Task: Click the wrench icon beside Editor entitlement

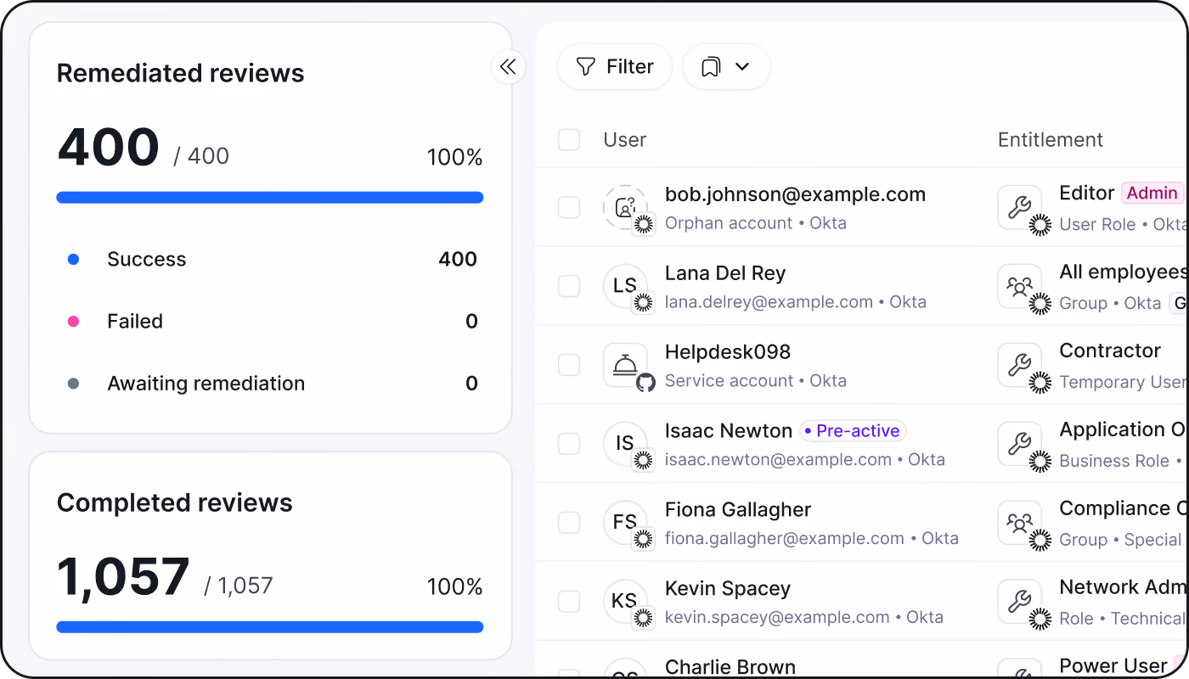Action: [1019, 207]
